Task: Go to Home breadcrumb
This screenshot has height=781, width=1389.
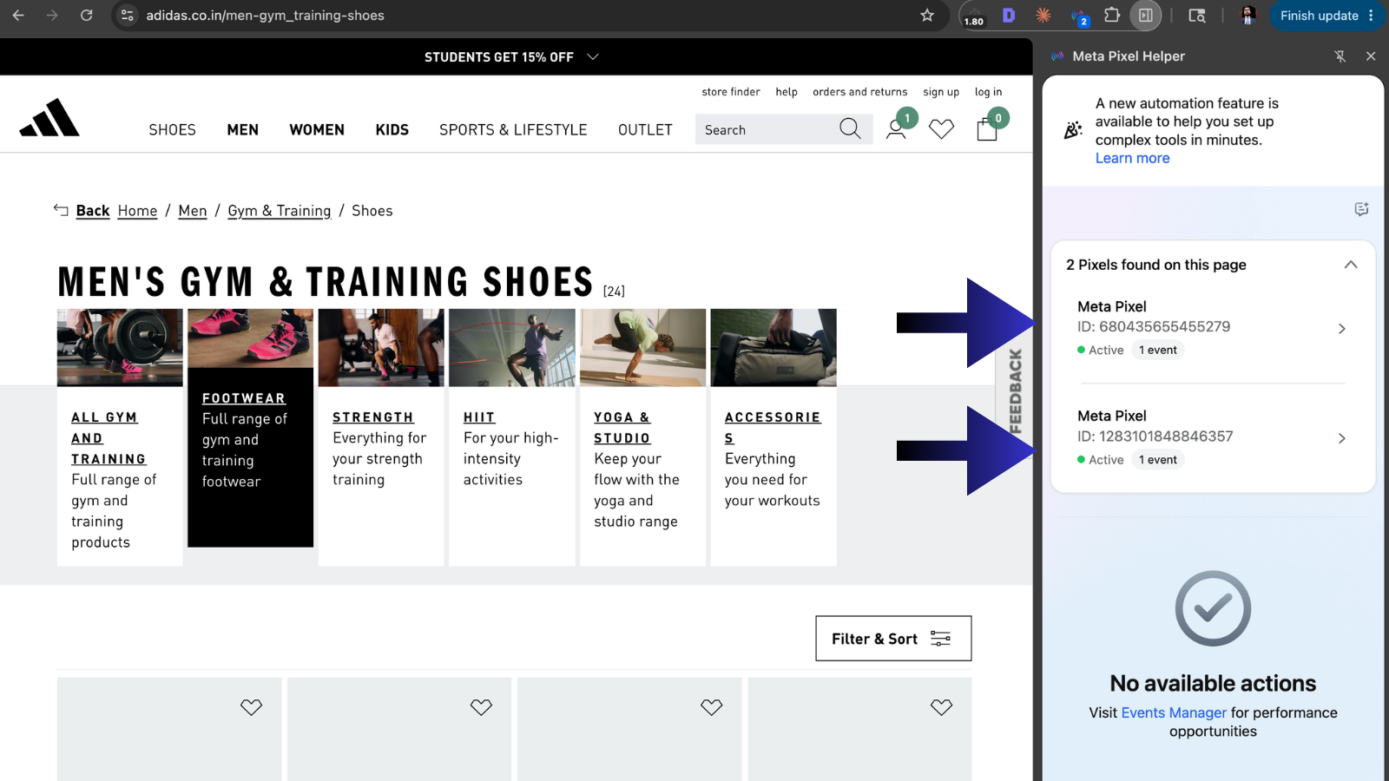Action: click(137, 211)
